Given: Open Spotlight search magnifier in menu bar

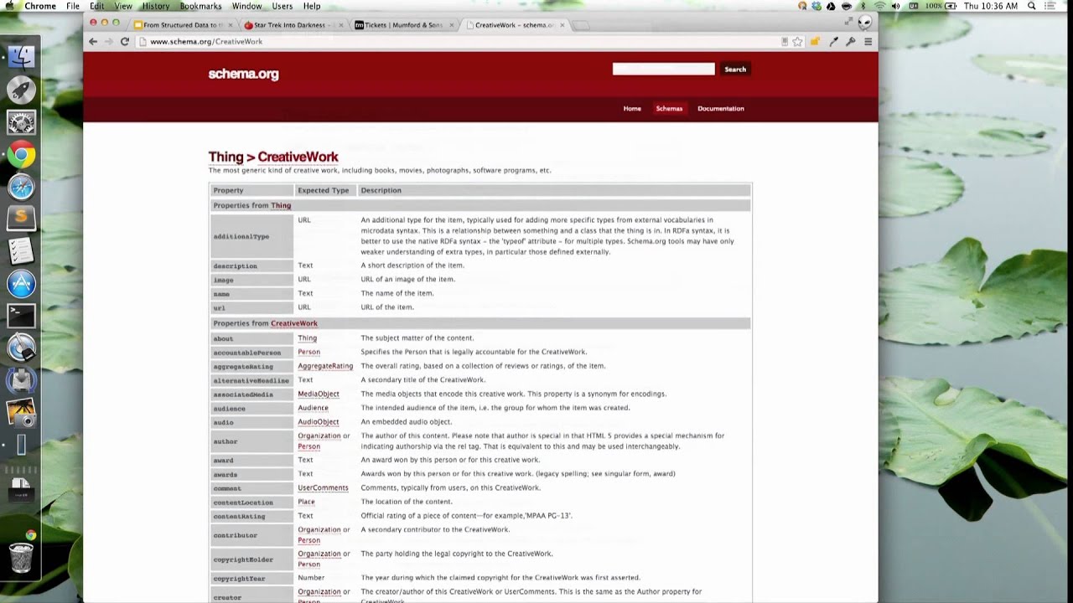Looking at the screenshot, I should (x=1032, y=6).
